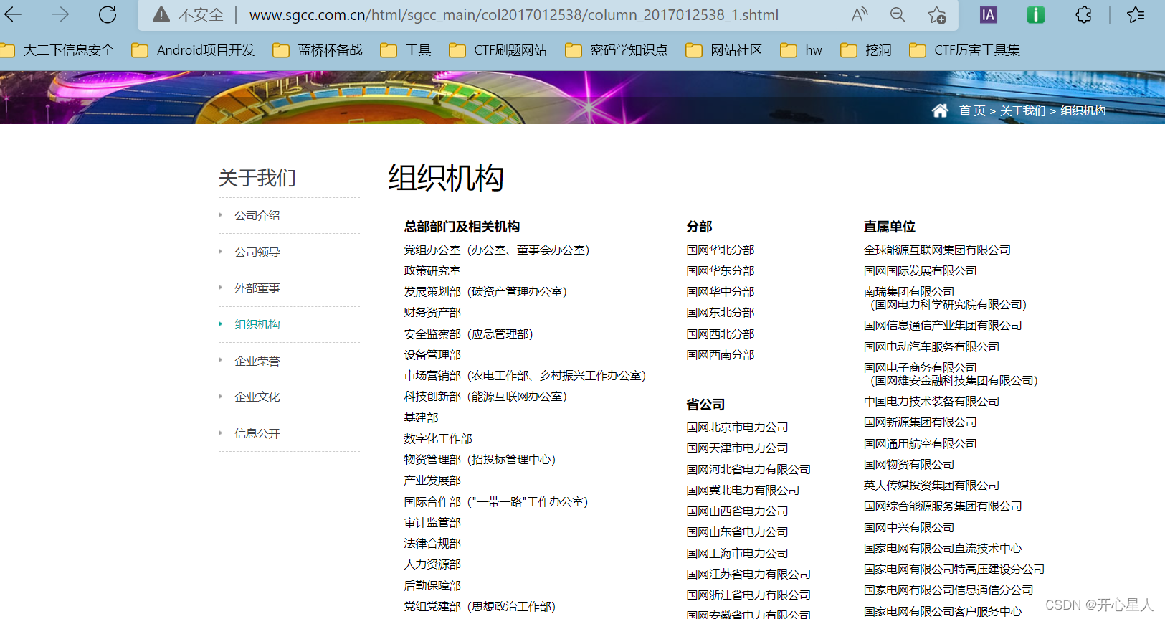Select 企业文化 in sidebar menu

coord(257,397)
